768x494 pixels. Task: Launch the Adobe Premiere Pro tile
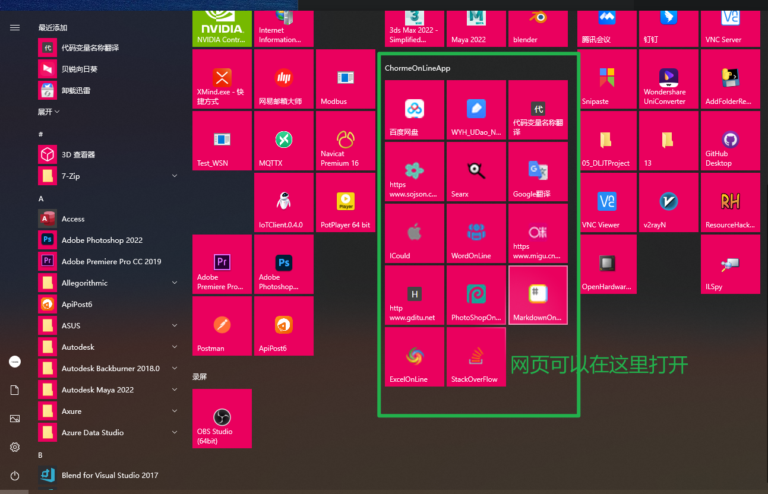click(x=222, y=264)
